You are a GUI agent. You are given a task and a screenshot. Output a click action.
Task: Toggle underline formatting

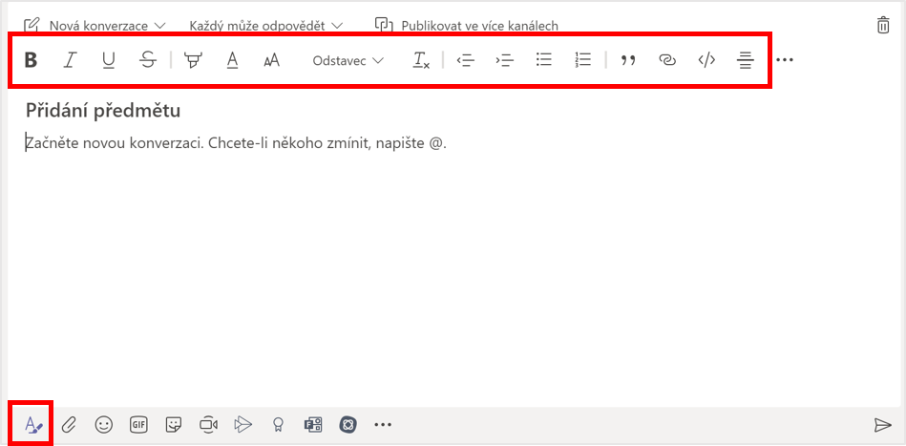click(109, 60)
